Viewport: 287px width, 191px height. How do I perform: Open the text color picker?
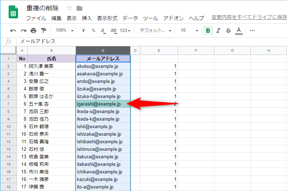click(x=239, y=31)
